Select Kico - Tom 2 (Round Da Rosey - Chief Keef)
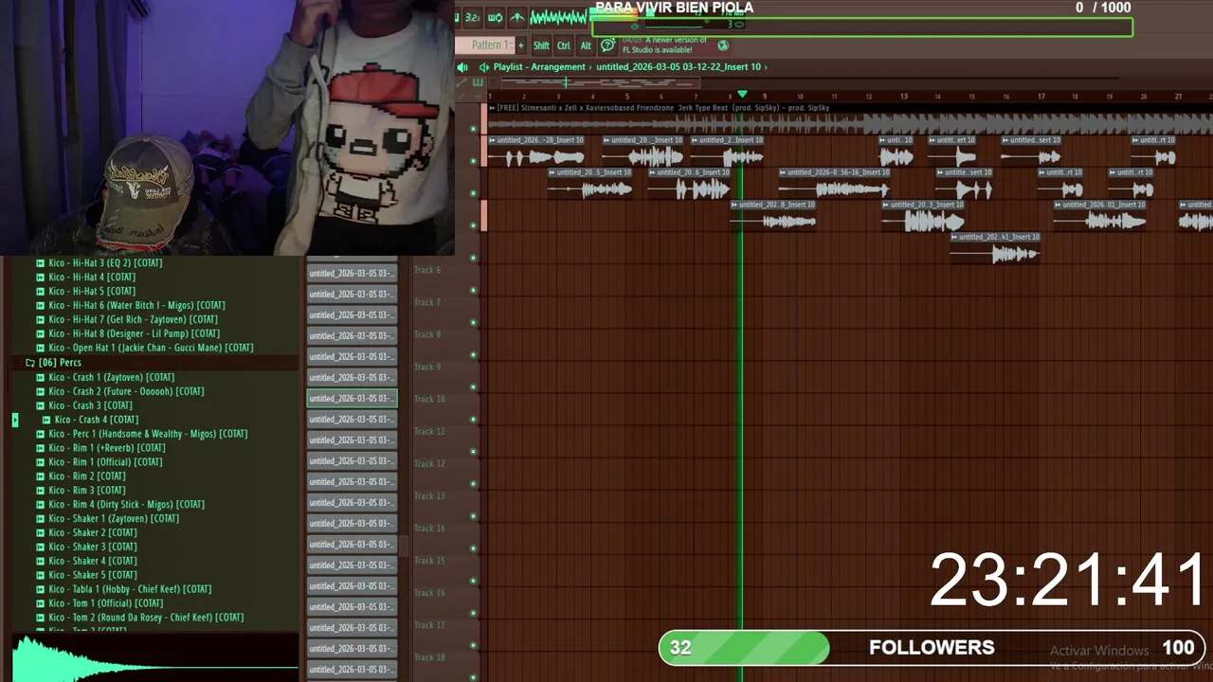 coord(146,618)
